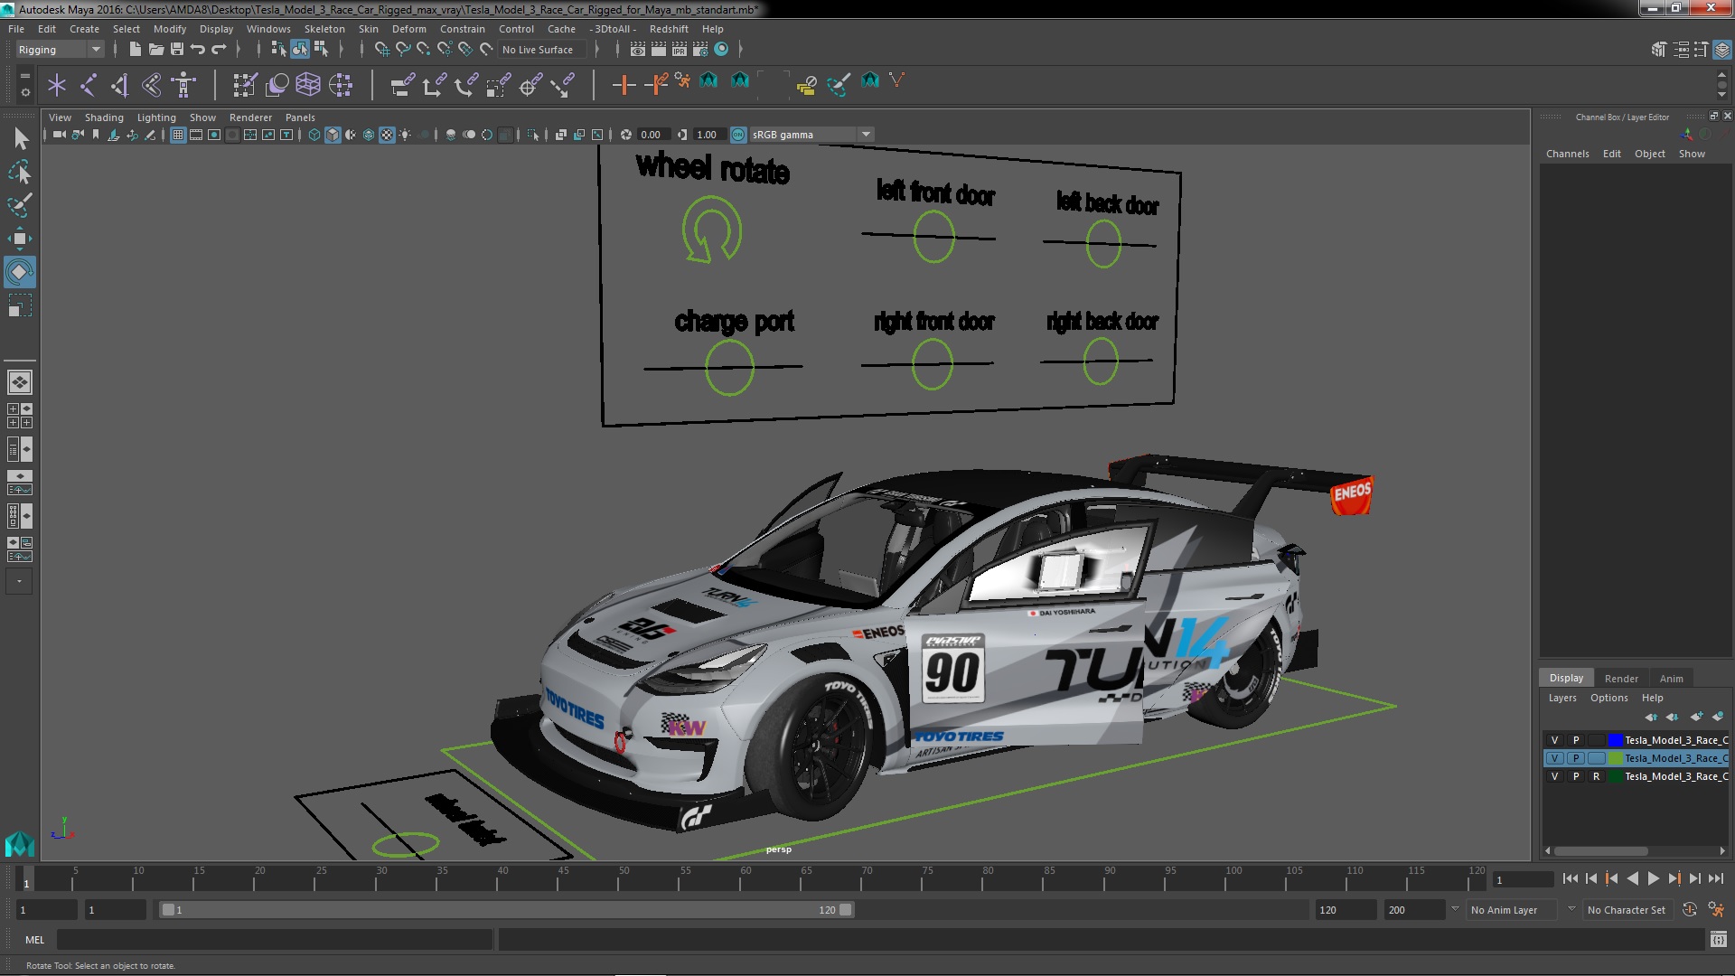Choose the Select (arrow) tool
Image resolution: width=1735 pixels, height=976 pixels.
coord(19,138)
